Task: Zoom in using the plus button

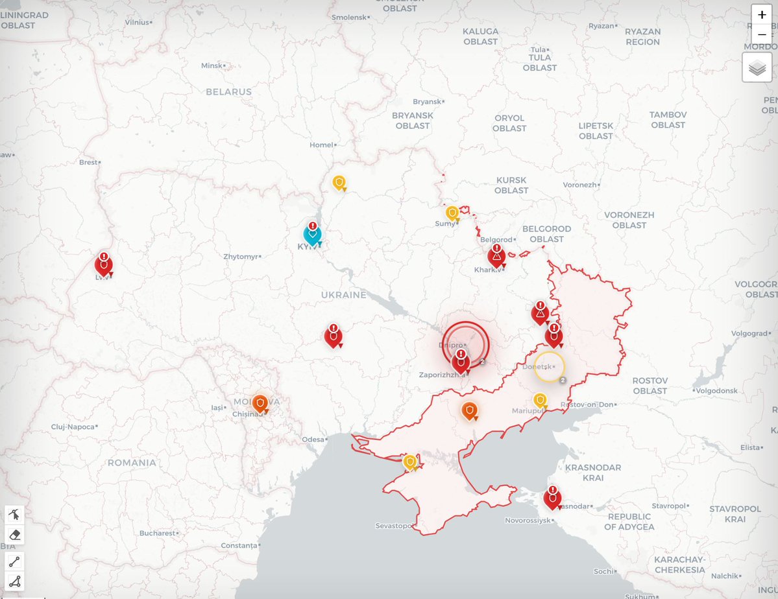Action: tap(762, 14)
